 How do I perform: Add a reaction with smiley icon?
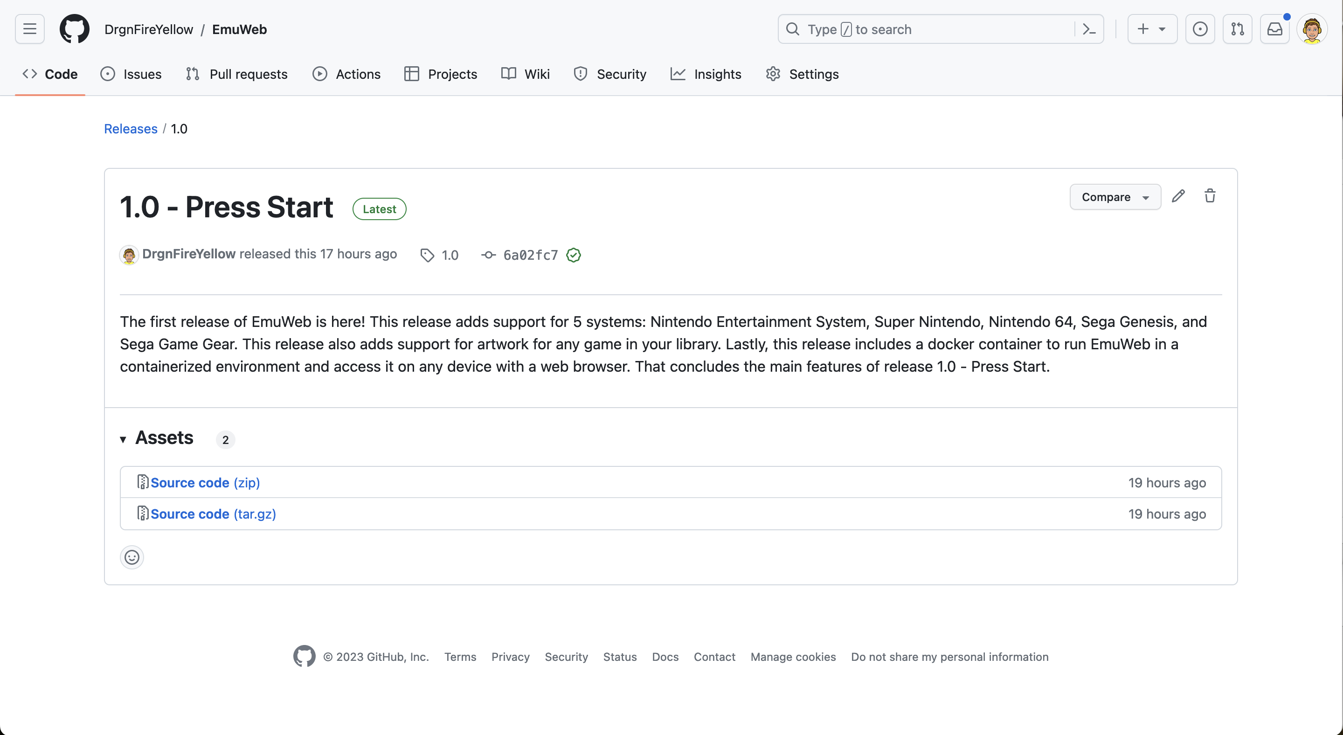click(x=132, y=557)
